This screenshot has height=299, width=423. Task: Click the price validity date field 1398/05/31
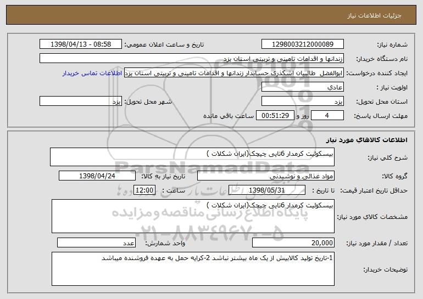tap(267, 190)
